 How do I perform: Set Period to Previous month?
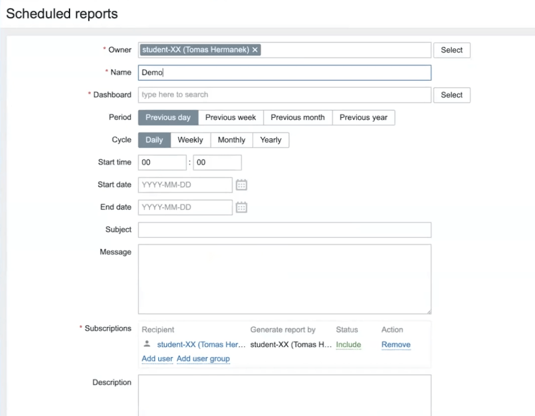(x=298, y=118)
